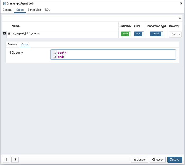Open the info (i) button

click(6, 160)
